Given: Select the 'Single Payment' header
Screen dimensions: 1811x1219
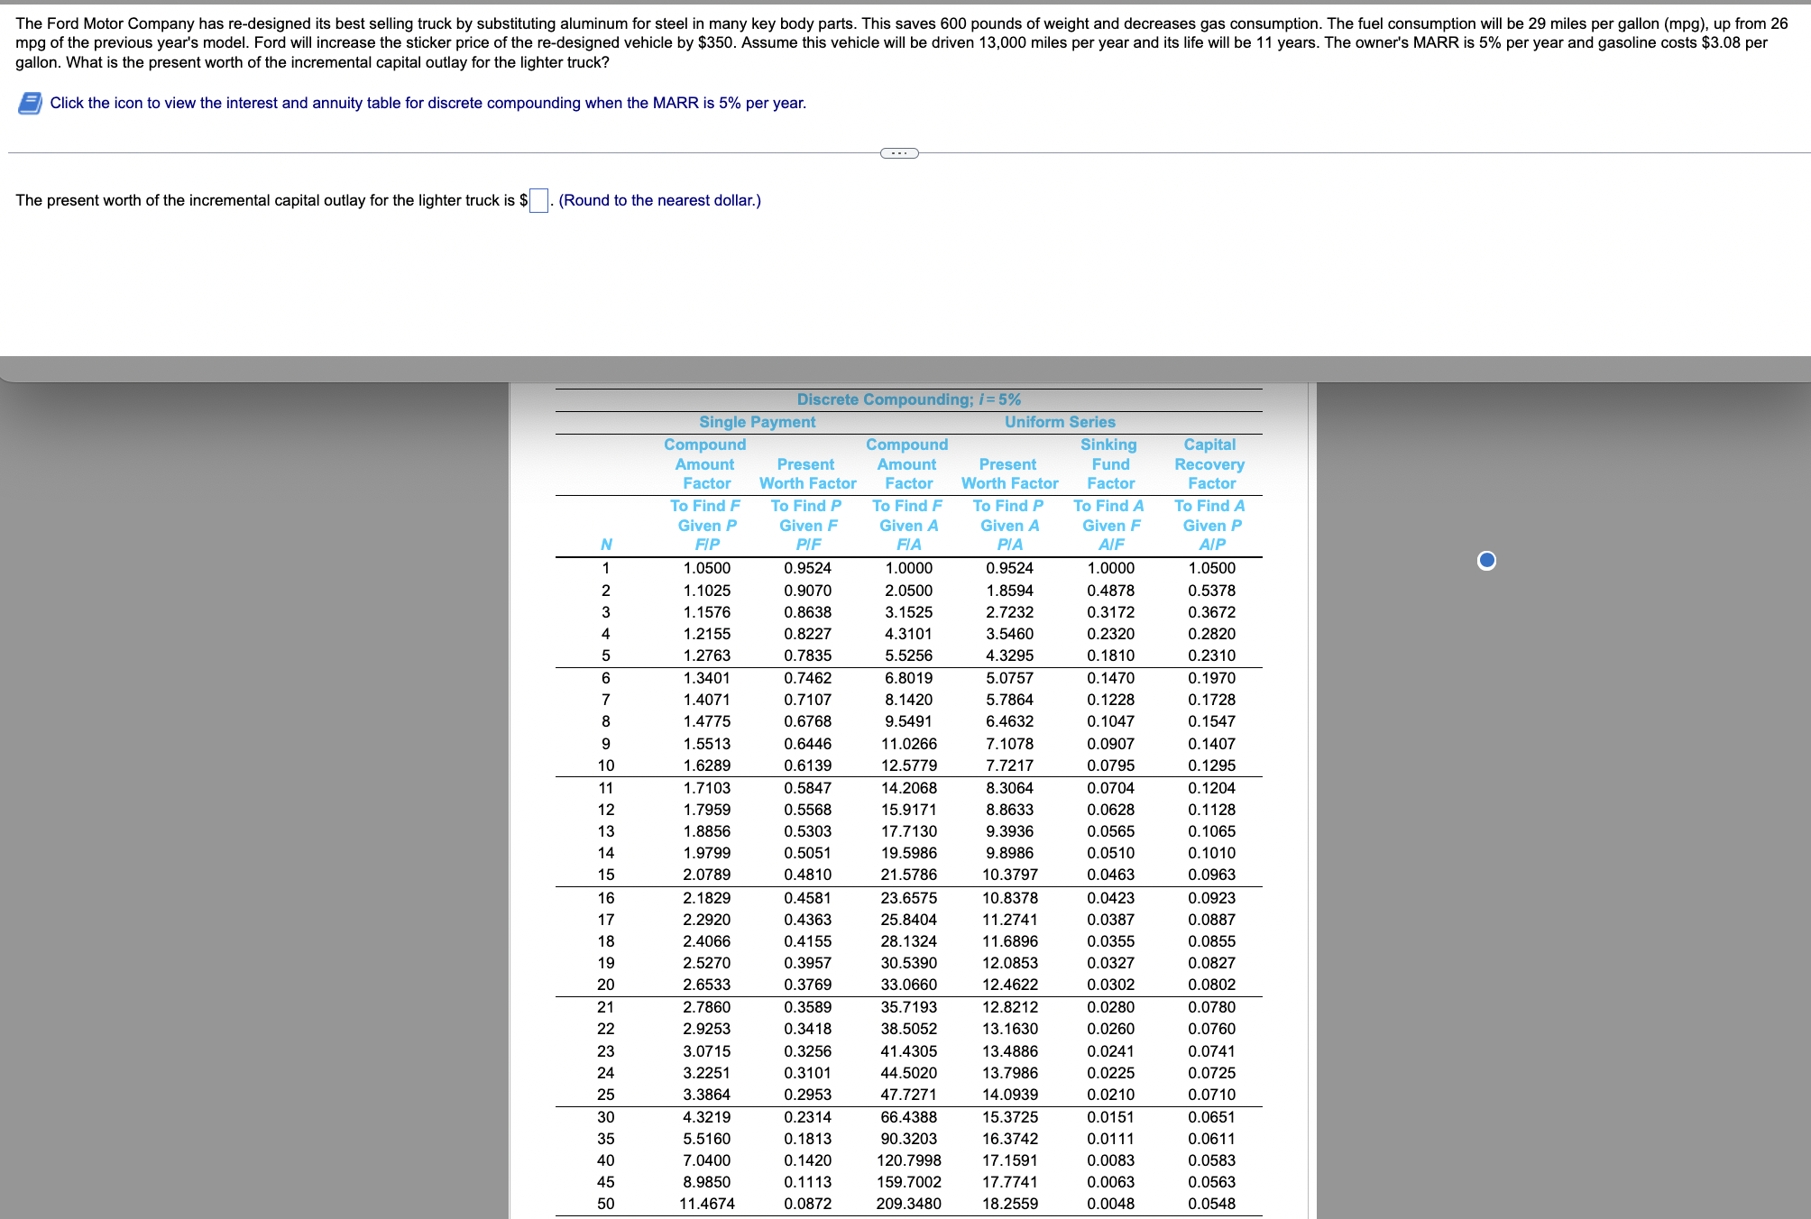Looking at the screenshot, I should (757, 422).
